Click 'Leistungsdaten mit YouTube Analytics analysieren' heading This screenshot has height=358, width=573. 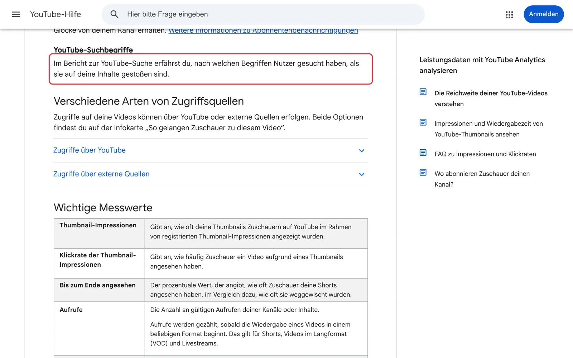482,65
